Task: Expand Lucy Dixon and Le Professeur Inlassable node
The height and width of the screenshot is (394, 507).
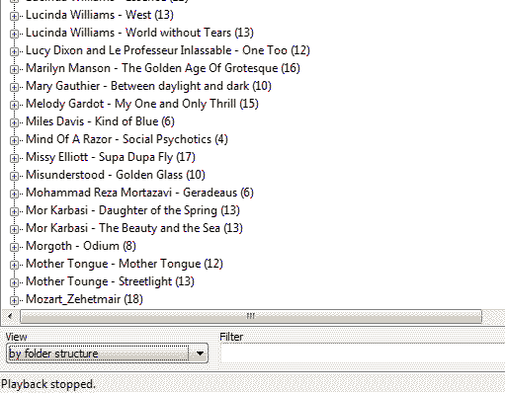Action: (x=14, y=51)
